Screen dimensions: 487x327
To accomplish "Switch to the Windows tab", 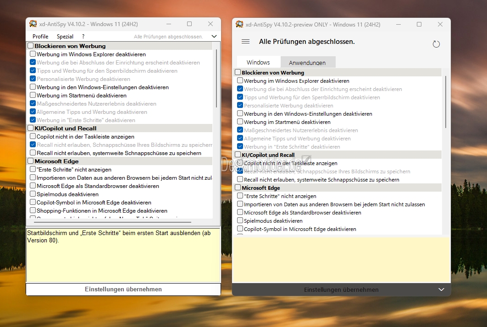I will pos(259,62).
